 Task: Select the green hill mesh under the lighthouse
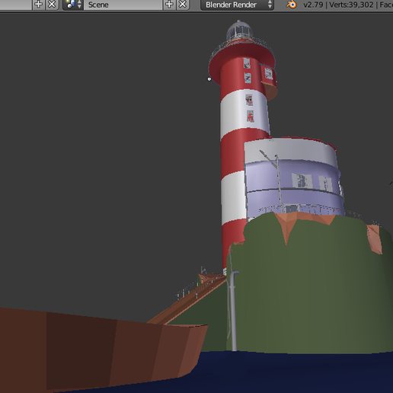click(x=310, y=287)
